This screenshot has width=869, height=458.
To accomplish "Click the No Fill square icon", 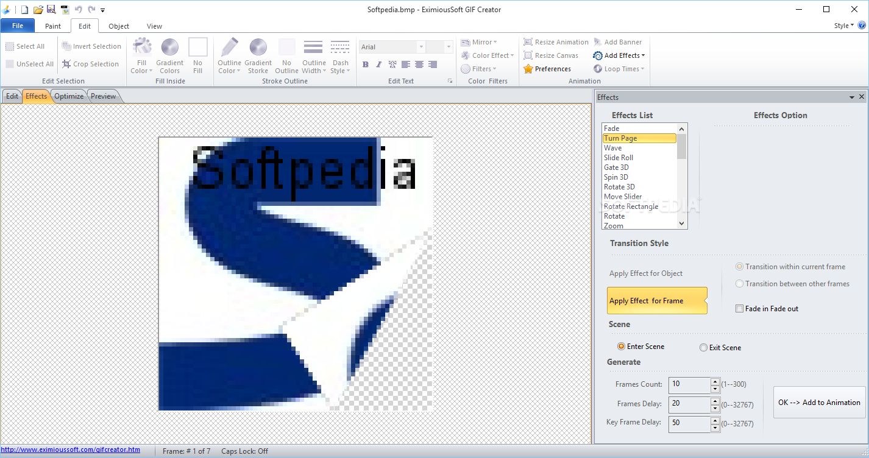I will click(x=198, y=47).
